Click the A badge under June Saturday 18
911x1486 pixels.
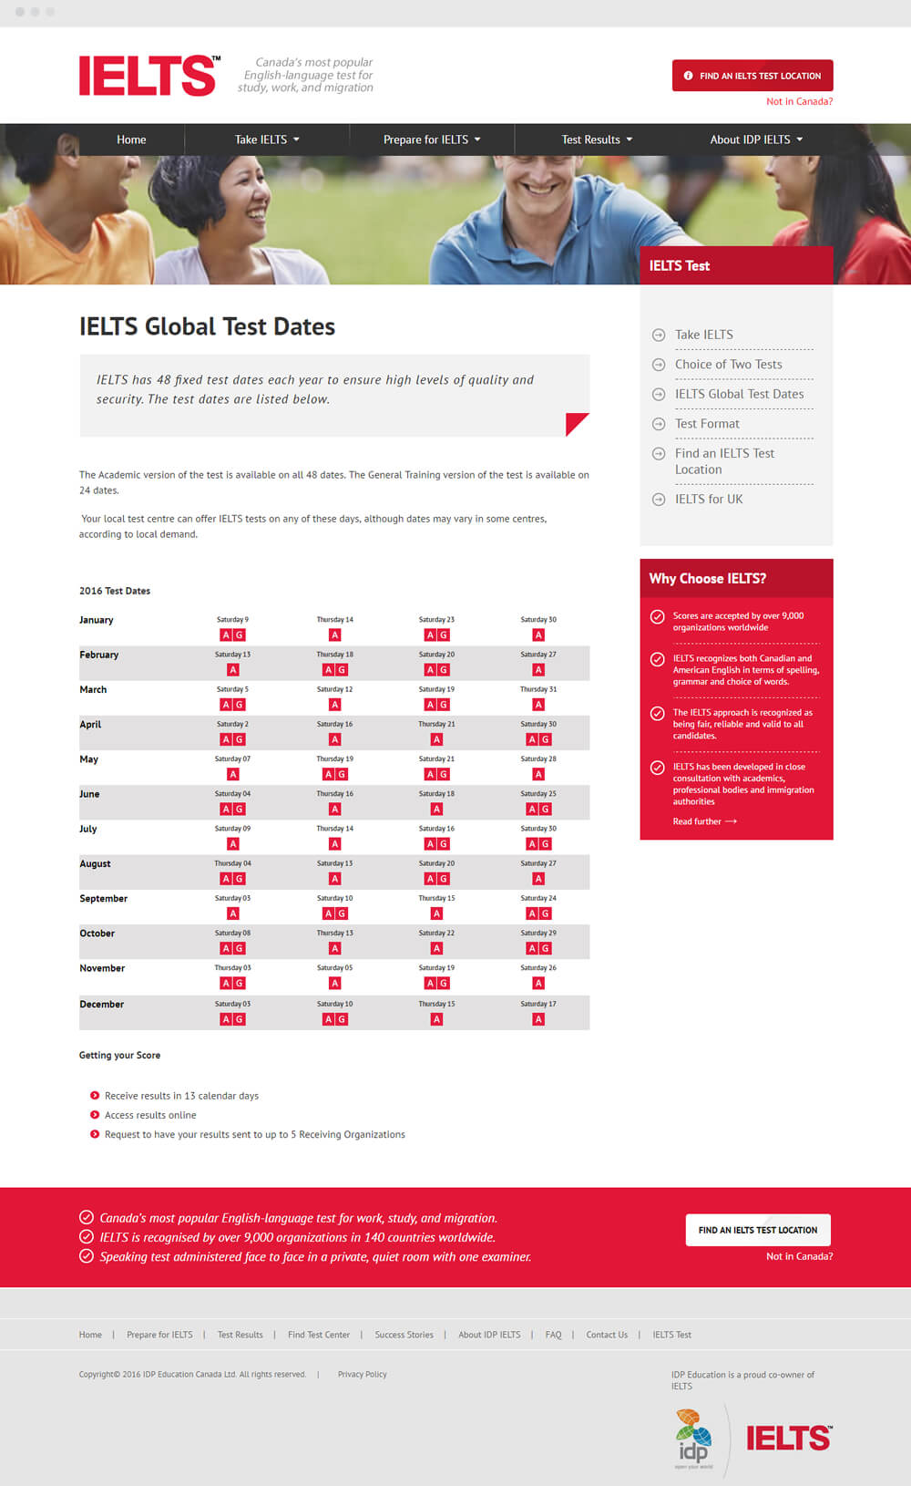click(x=436, y=810)
